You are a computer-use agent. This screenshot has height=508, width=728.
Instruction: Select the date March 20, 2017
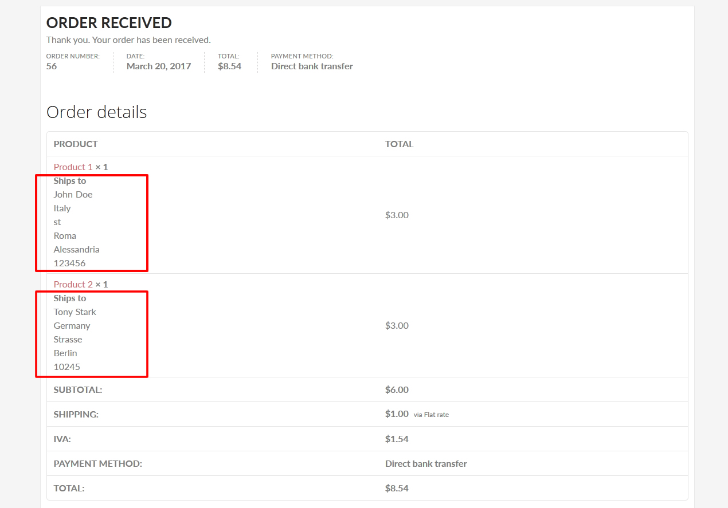(x=158, y=66)
